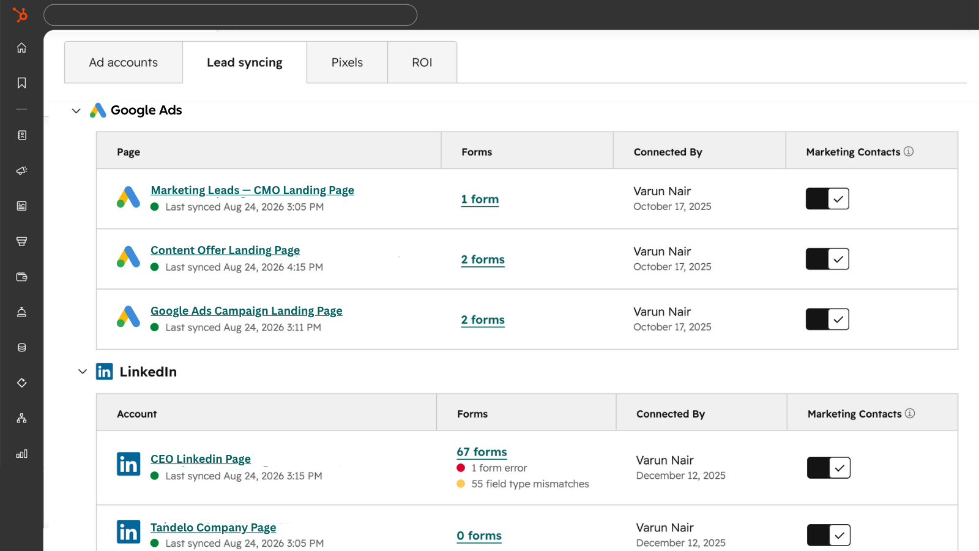Click the LinkedIn logo beside CEO Linkedin Page
979x551 pixels.
pyautogui.click(x=128, y=464)
